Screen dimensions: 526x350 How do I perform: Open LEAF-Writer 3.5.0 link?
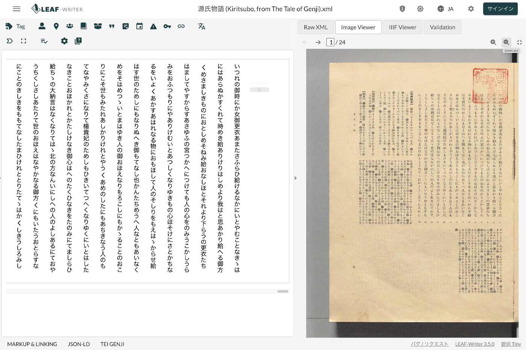coord(475,344)
